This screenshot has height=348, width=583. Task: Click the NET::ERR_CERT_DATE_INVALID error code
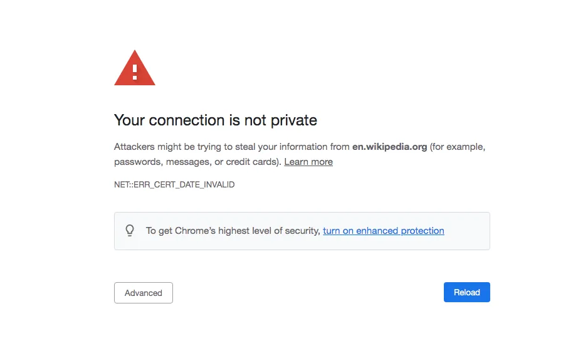(174, 184)
